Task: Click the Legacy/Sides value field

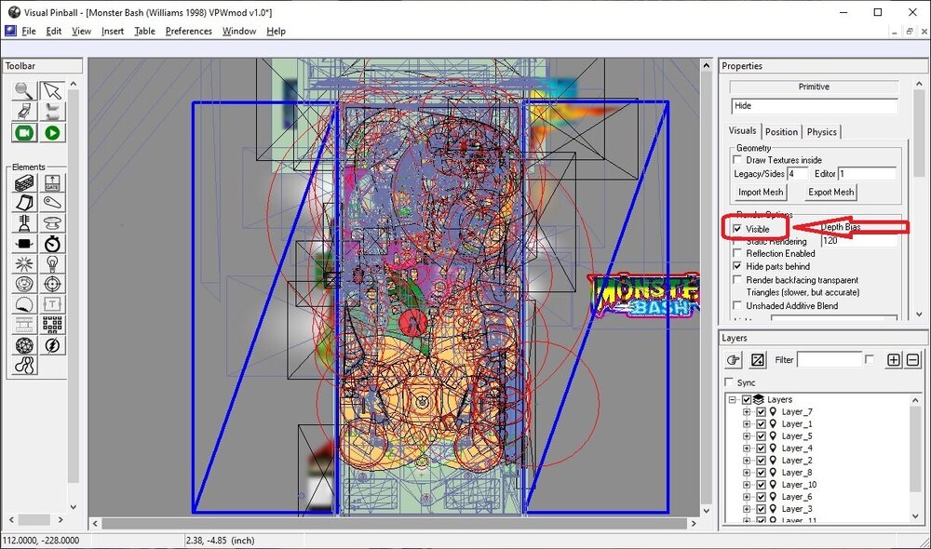Action: click(x=798, y=174)
